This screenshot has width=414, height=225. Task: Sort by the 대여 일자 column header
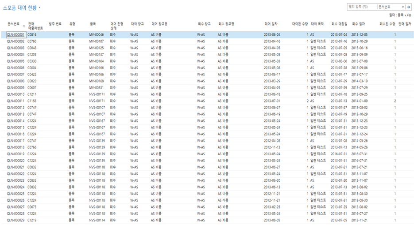pos(271,24)
